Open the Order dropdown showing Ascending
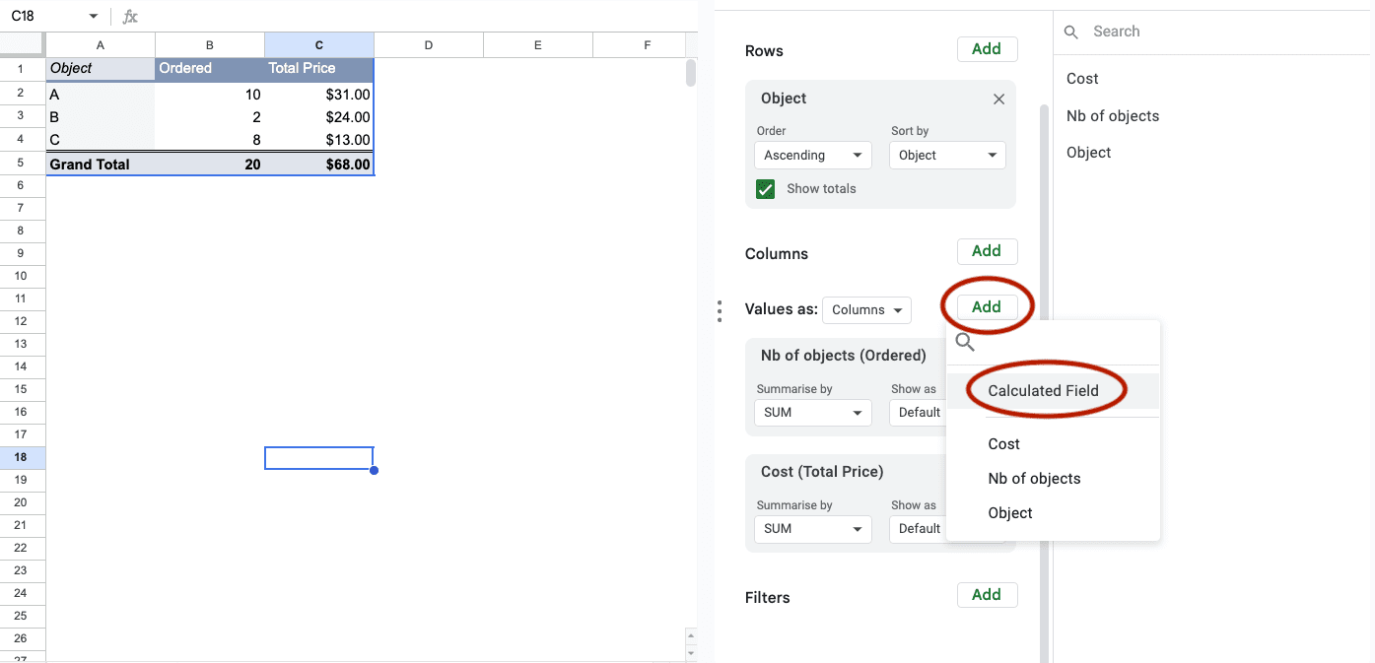1375x663 pixels. 812,155
